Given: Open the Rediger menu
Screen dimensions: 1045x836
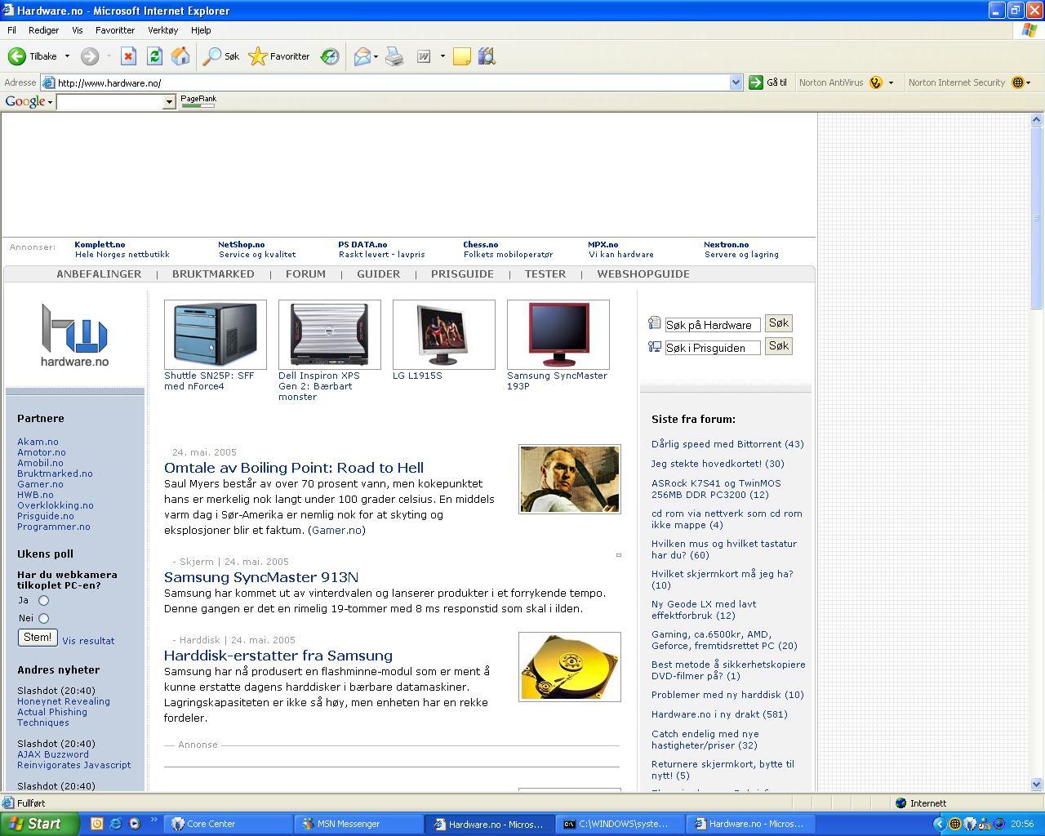Looking at the screenshot, I should click(43, 30).
